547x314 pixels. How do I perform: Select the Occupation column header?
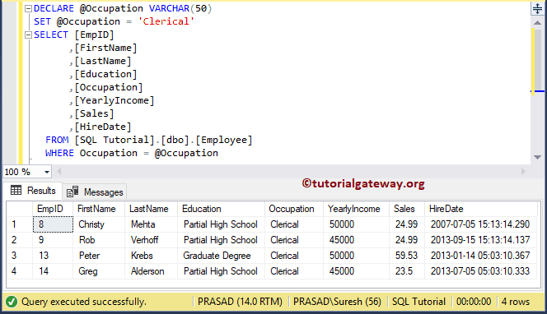[x=294, y=209]
